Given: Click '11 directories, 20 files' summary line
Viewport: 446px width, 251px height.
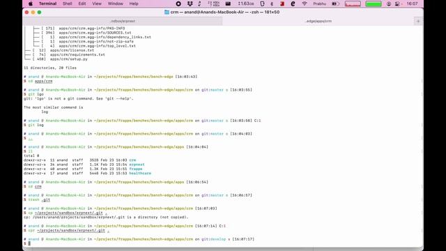Looking at the screenshot, I should (50, 68).
